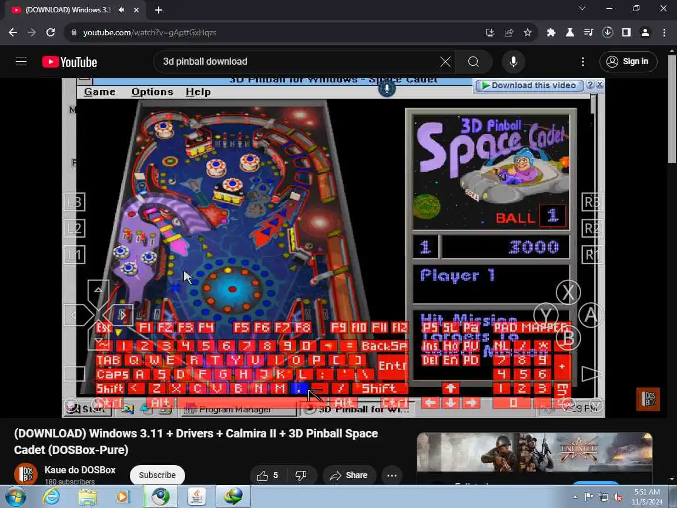Reload the page in Chrome
677x508 pixels.
tap(51, 32)
